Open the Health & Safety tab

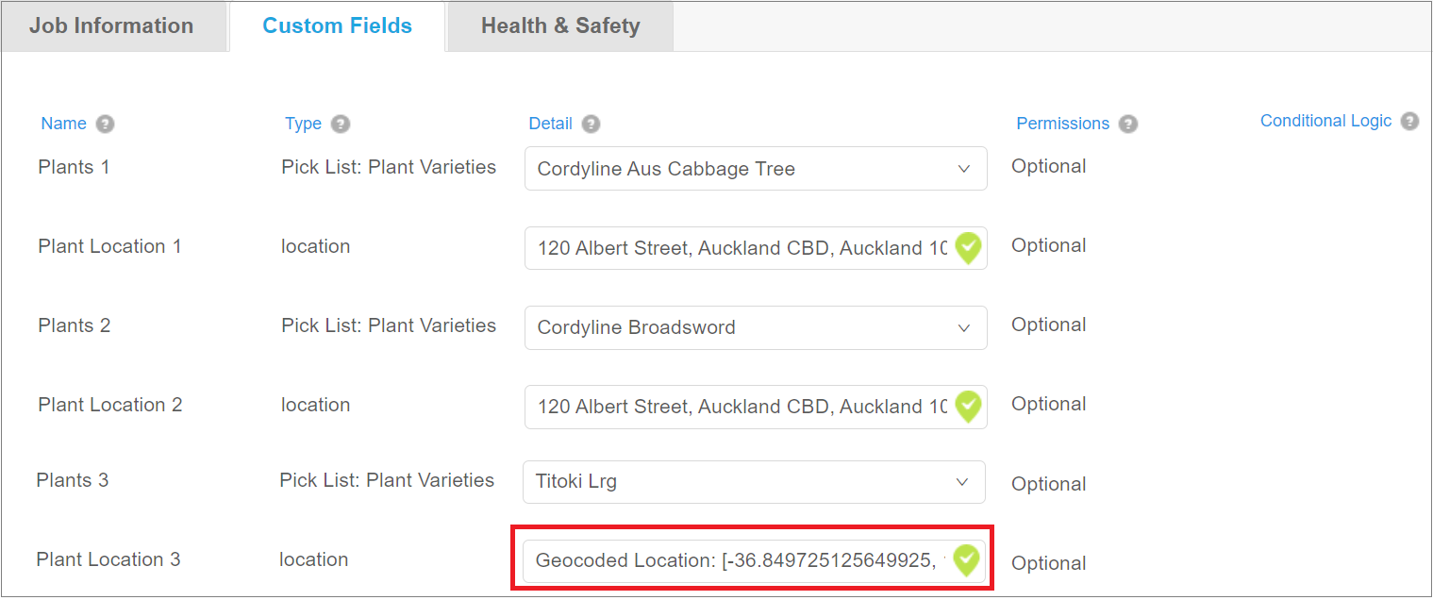tap(559, 25)
